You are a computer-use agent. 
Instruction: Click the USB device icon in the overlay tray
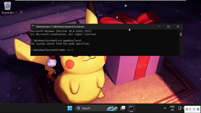coord(190,109)
